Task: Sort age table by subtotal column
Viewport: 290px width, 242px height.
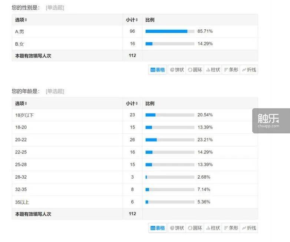Action: [x=132, y=103]
